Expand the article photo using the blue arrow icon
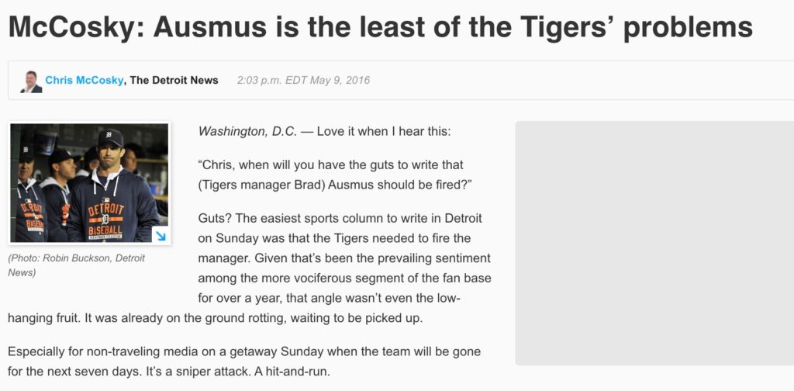The image size is (794, 391). tap(160, 236)
